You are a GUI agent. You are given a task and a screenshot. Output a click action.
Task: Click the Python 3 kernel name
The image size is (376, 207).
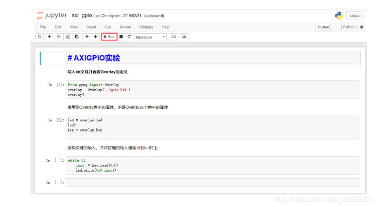point(350,27)
